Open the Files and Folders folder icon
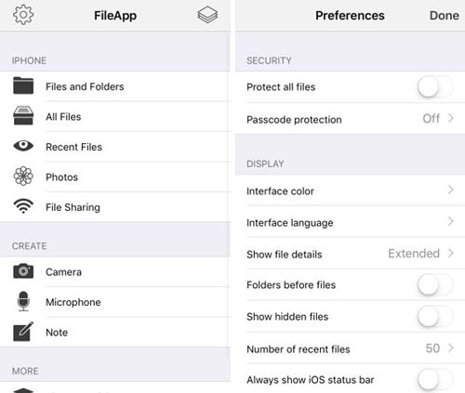 click(23, 85)
